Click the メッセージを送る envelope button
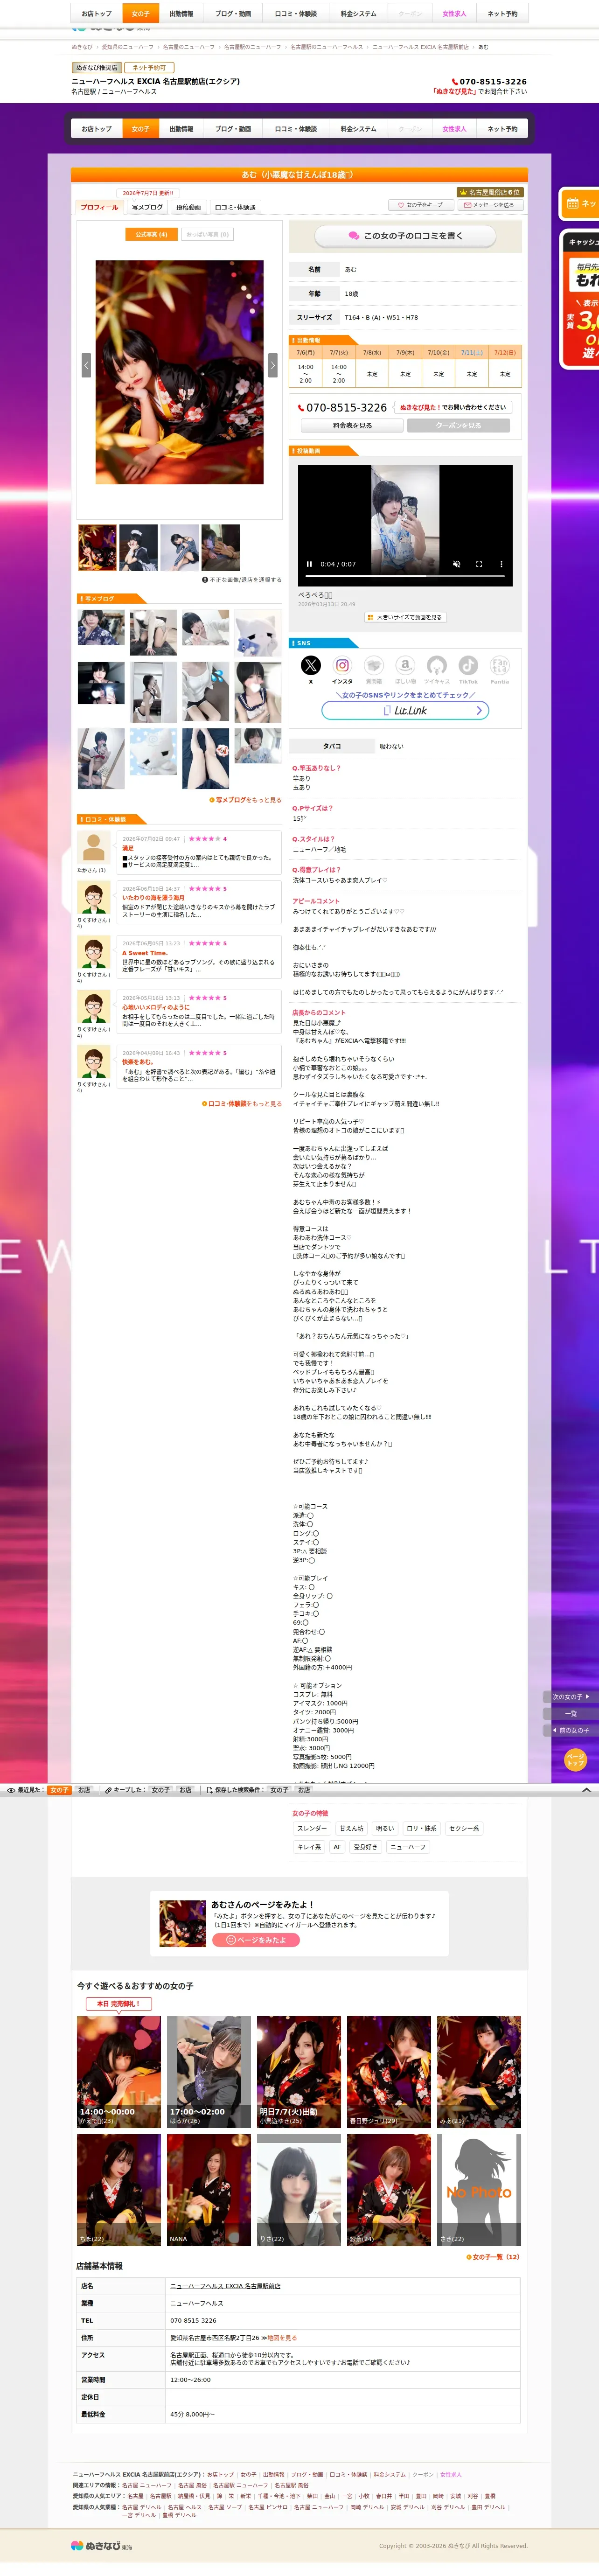This screenshot has width=599, height=2576. click(491, 205)
